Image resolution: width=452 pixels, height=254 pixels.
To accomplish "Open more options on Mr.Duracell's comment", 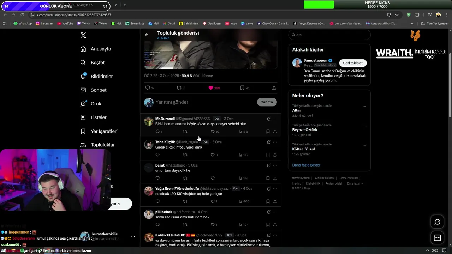I will coord(275,119).
